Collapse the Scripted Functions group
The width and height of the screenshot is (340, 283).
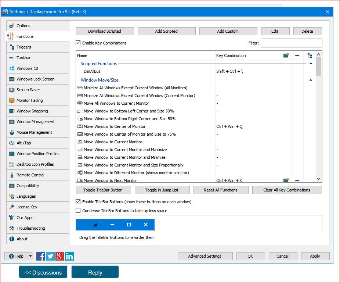(x=311, y=64)
